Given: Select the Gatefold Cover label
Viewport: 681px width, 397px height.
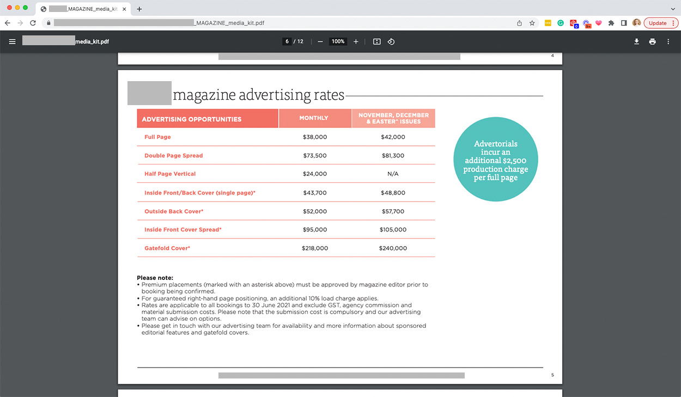Looking at the screenshot, I should point(167,248).
